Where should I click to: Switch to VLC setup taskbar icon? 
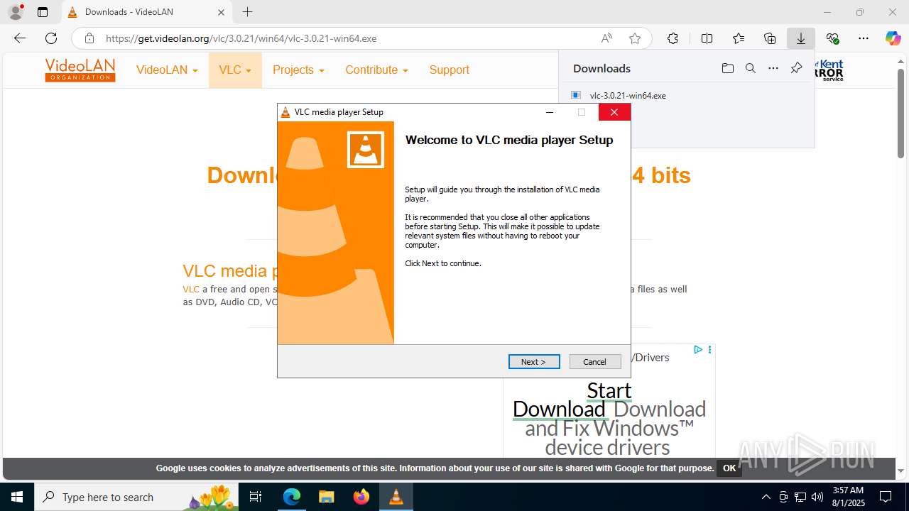[396, 497]
